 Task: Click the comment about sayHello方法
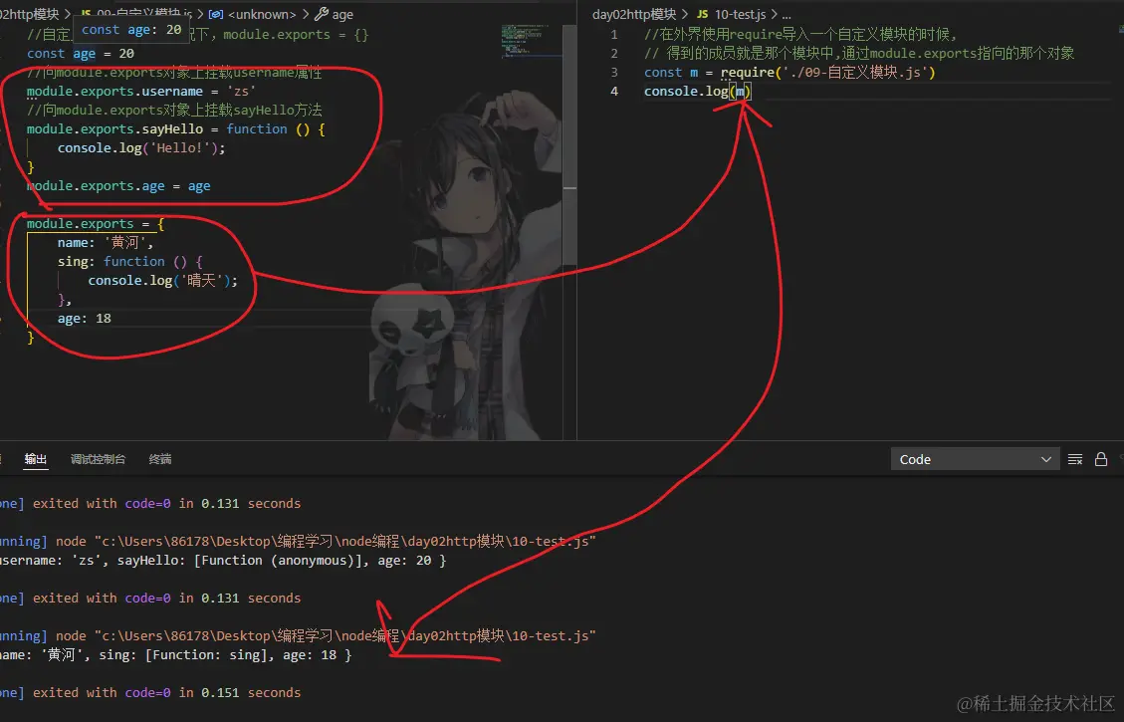click(x=174, y=110)
